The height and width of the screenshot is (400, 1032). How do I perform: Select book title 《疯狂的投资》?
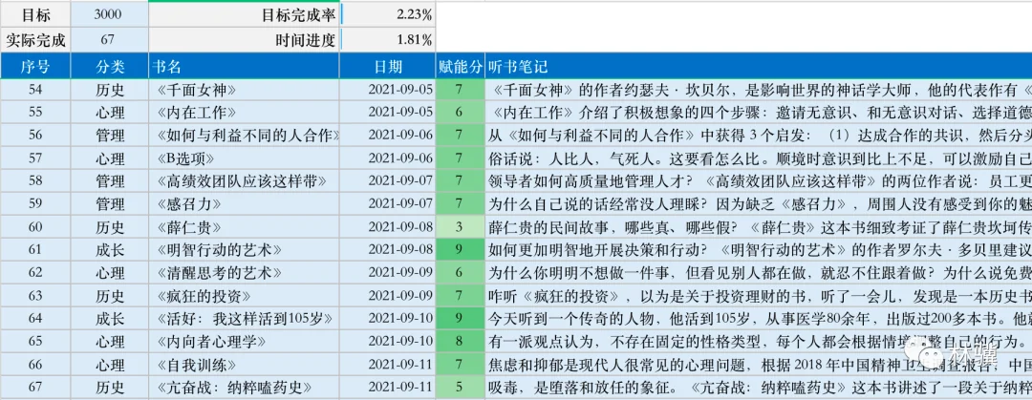tap(204, 296)
